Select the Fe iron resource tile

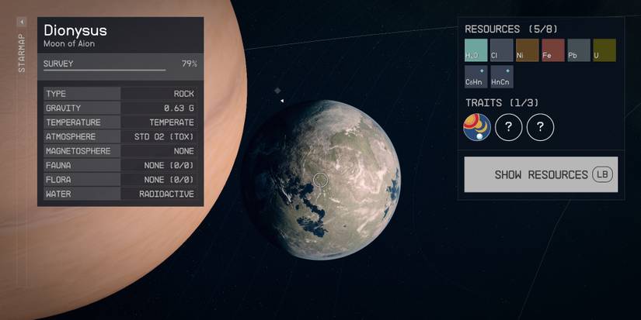tap(552, 50)
